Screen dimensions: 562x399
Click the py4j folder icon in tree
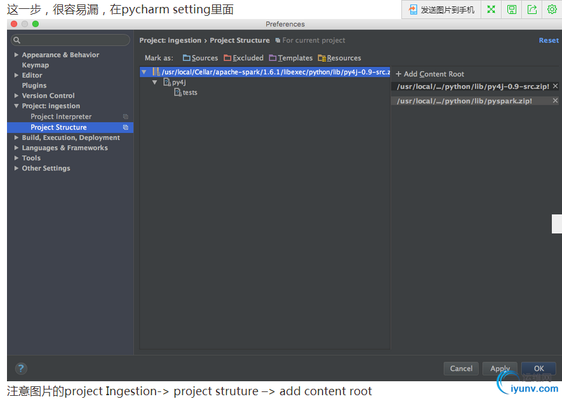coord(167,82)
